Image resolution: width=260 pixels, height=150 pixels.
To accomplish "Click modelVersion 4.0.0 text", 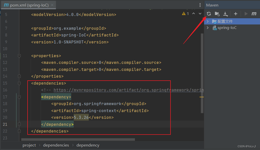I will coord(72,15).
